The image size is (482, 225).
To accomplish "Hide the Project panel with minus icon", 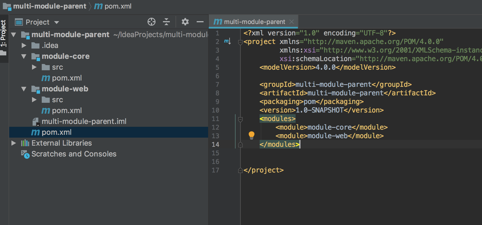I will click(200, 22).
